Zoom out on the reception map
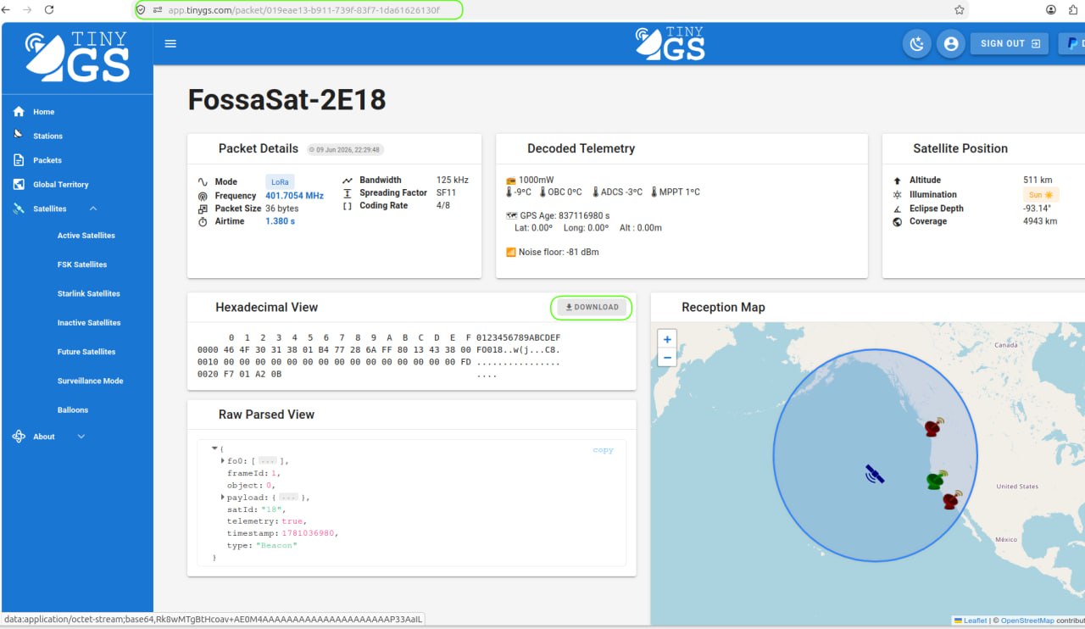 coord(667,358)
